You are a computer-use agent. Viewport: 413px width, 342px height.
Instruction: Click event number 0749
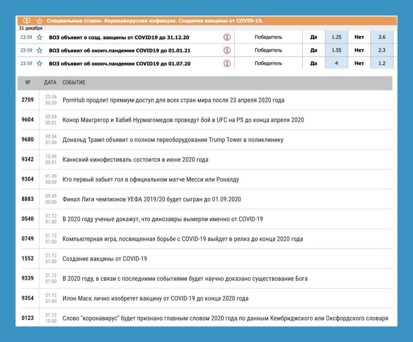tap(28, 238)
